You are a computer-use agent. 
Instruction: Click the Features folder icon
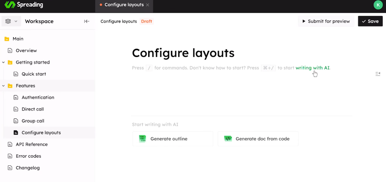[10, 86]
